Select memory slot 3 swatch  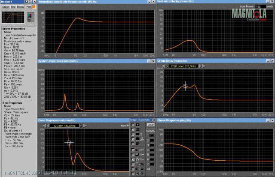pyautogui.click(x=152, y=145)
